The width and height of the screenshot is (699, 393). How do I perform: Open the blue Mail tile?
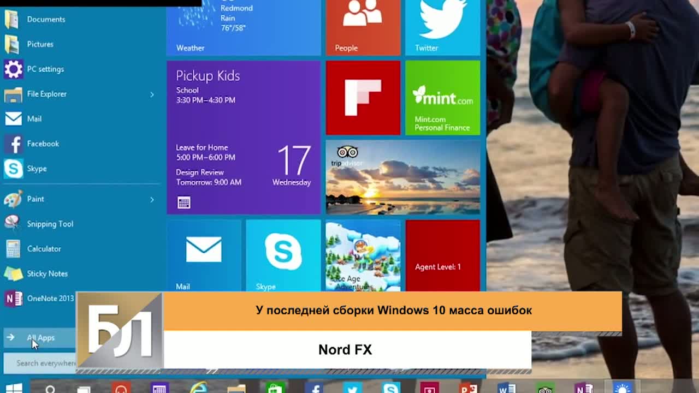pos(204,255)
